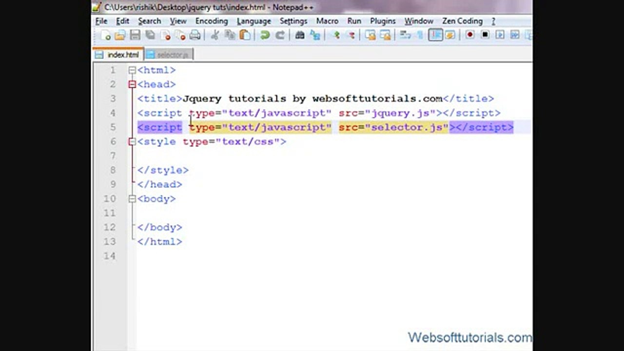Open the Search menu
This screenshot has width=624, height=351.
(x=149, y=21)
